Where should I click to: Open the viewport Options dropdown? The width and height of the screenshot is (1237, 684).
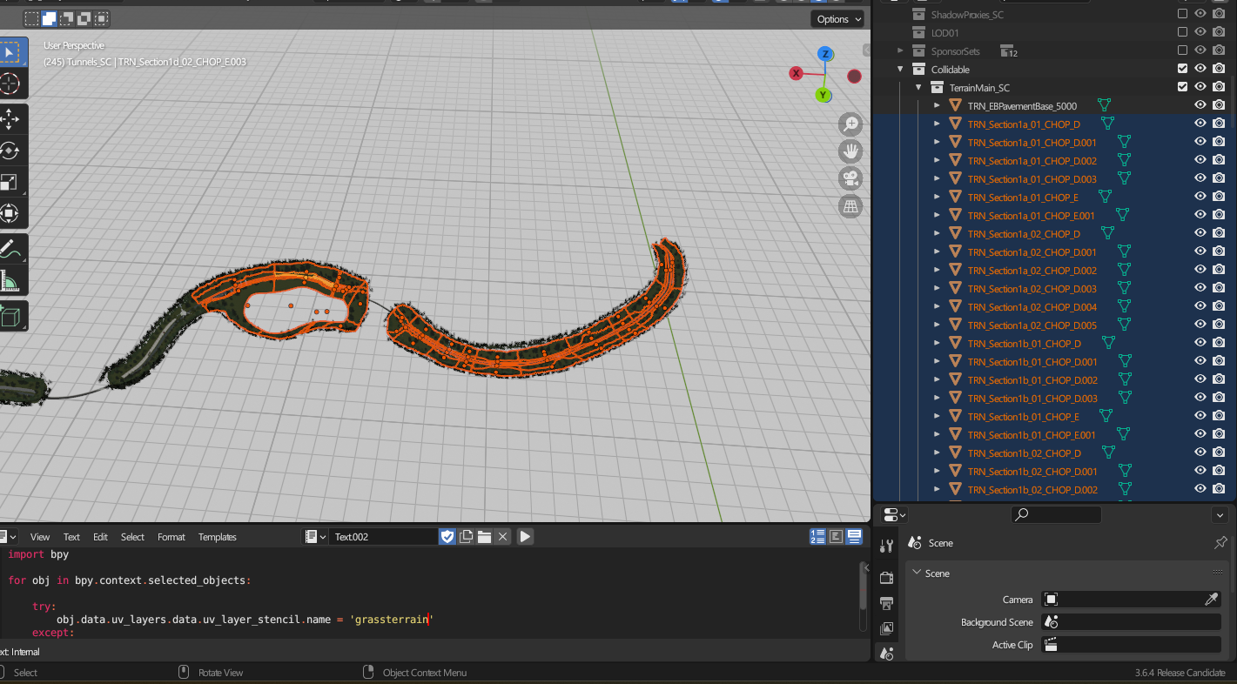coord(838,19)
